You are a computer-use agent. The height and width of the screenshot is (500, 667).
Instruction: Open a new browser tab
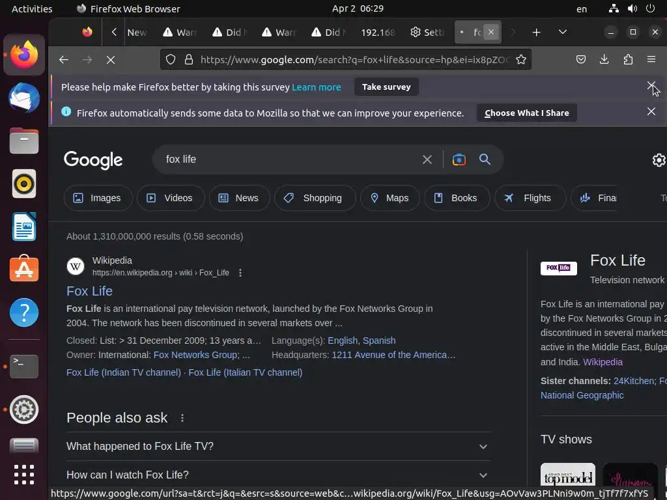tap(537, 33)
